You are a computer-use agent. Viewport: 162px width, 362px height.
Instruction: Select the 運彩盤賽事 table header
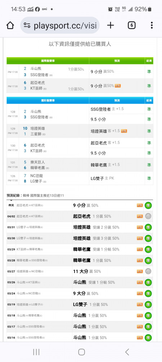(48, 100)
